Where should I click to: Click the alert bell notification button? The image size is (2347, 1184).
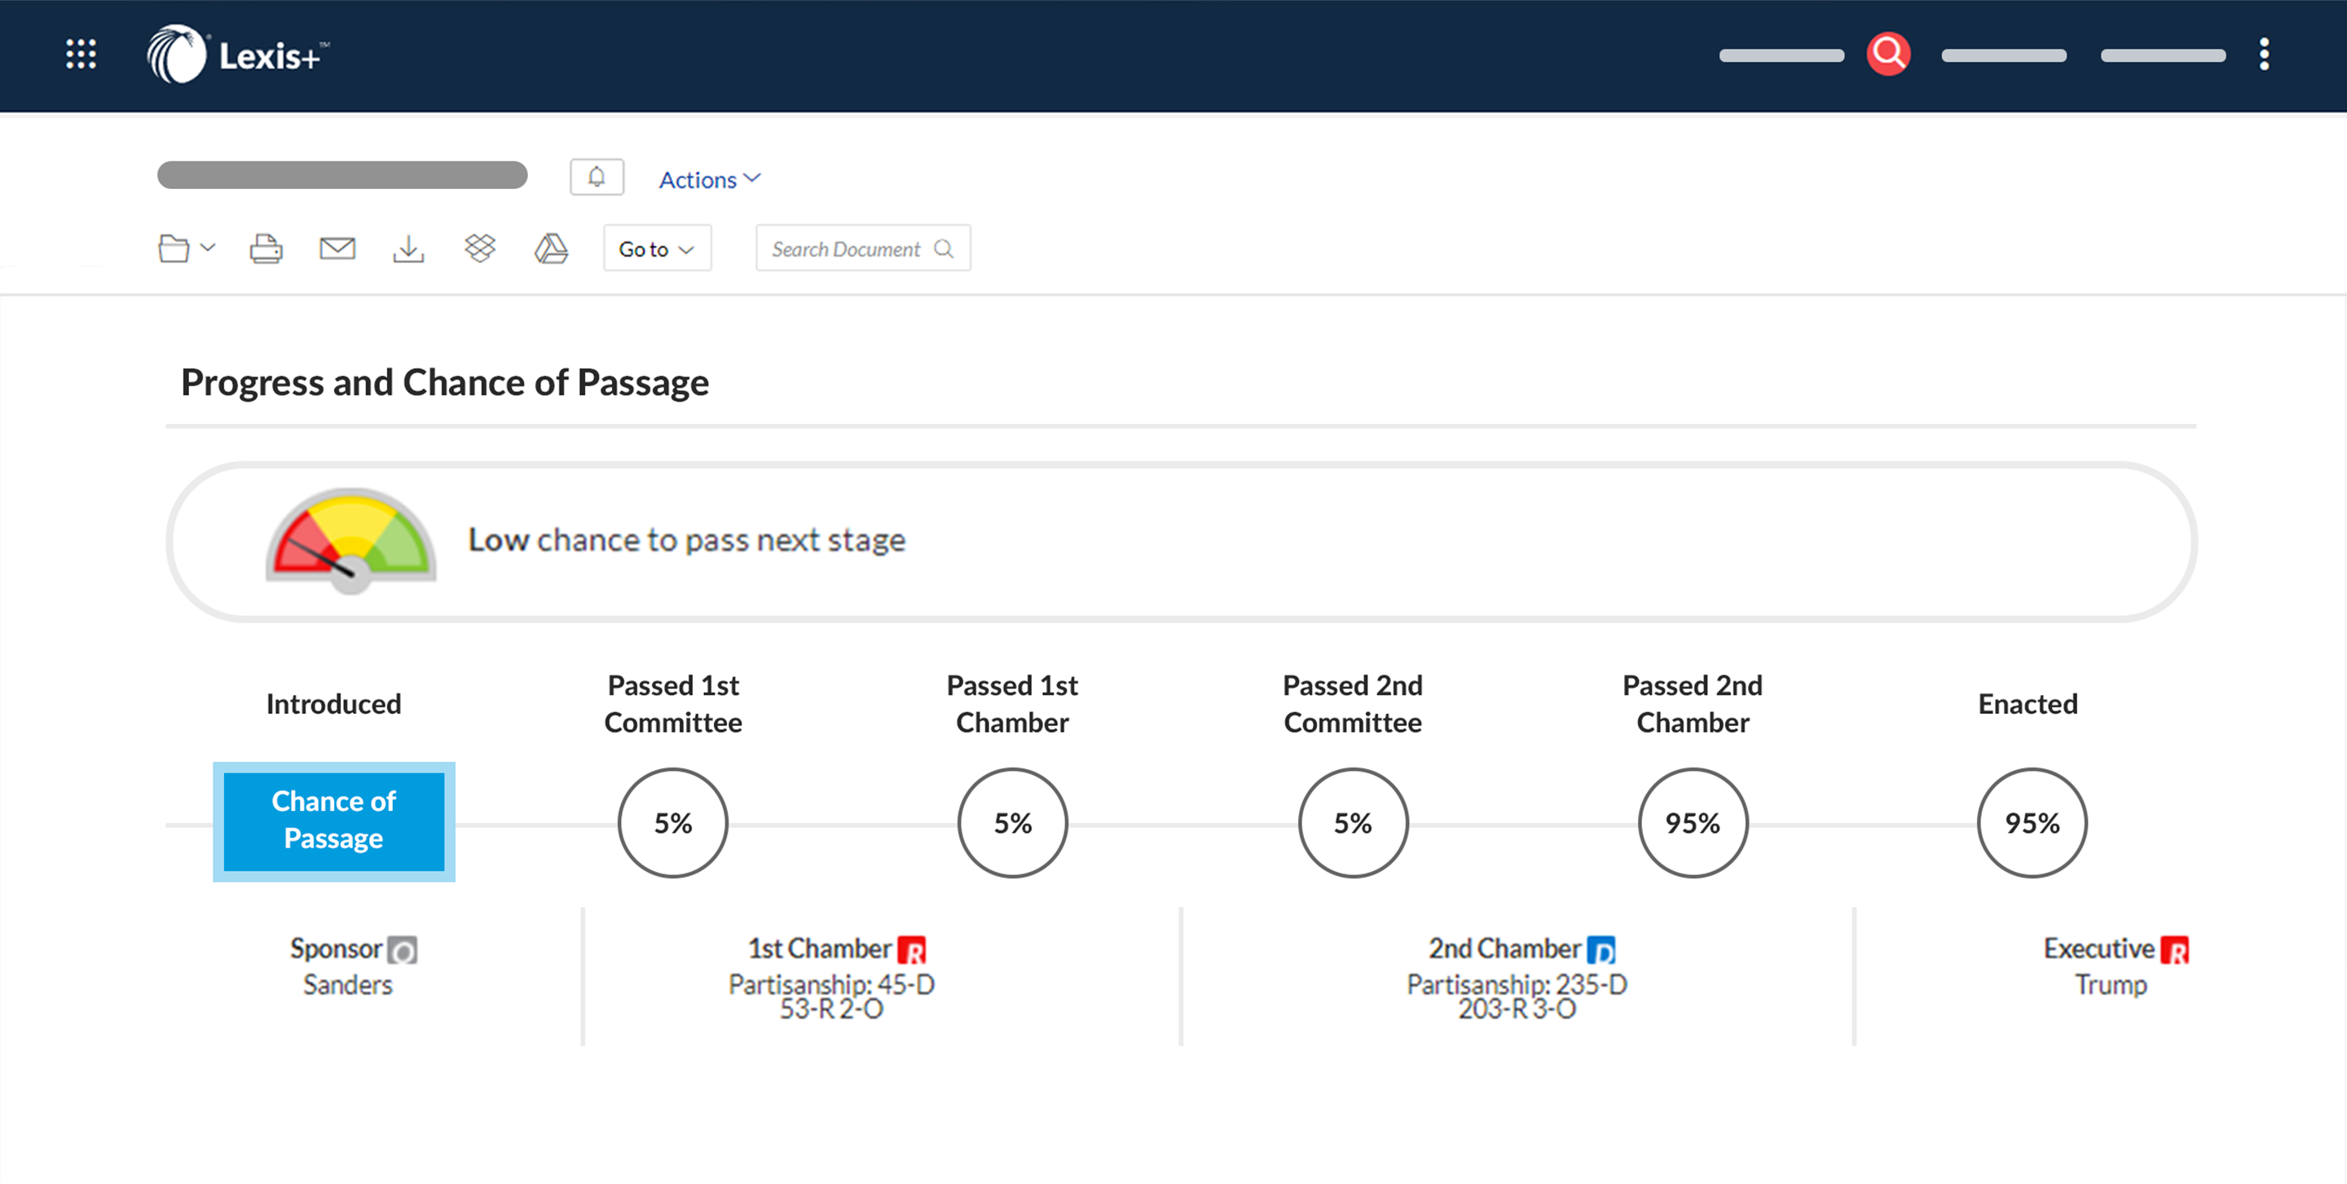click(x=597, y=177)
